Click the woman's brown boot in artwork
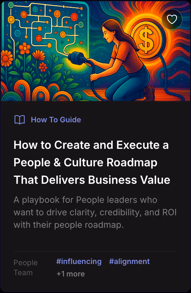 click(149, 93)
